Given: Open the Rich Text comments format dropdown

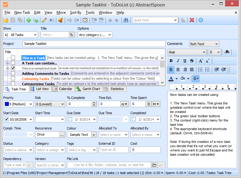Looking at the screenshot, I should [x=217, y=44].
